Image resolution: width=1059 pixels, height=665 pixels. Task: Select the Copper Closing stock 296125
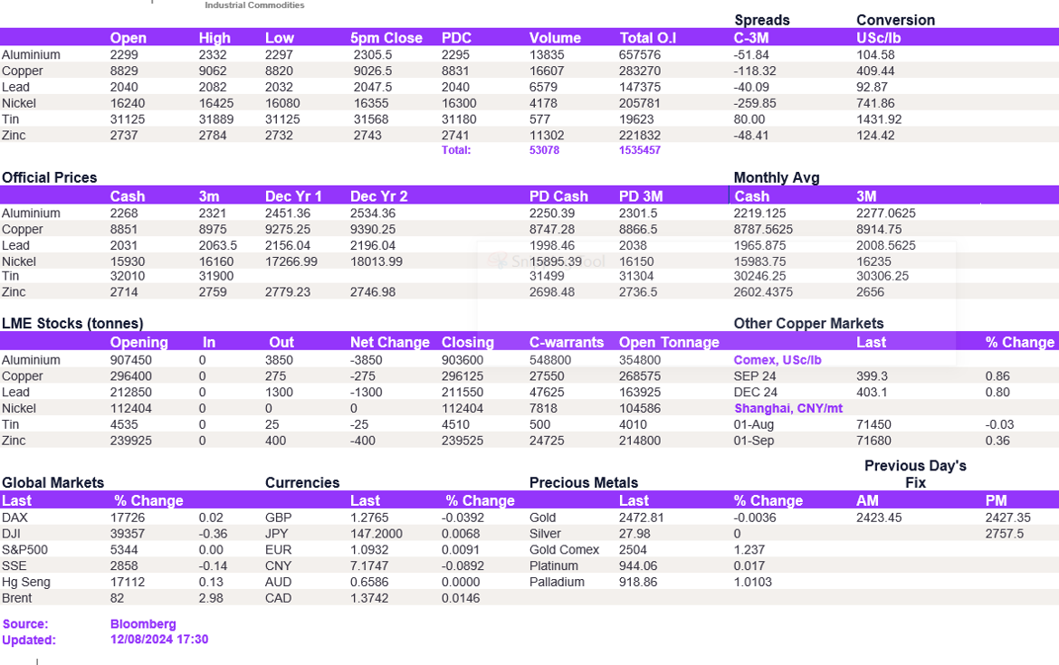coord(463,376)
